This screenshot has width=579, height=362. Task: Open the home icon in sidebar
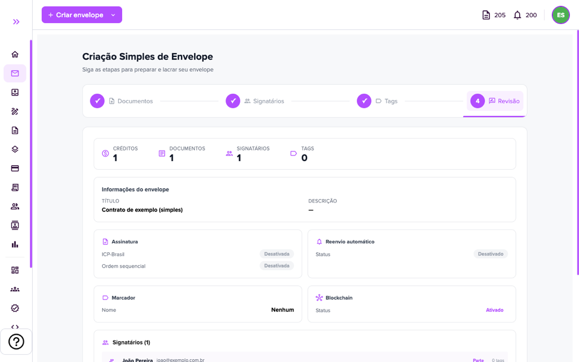point(15,54)
